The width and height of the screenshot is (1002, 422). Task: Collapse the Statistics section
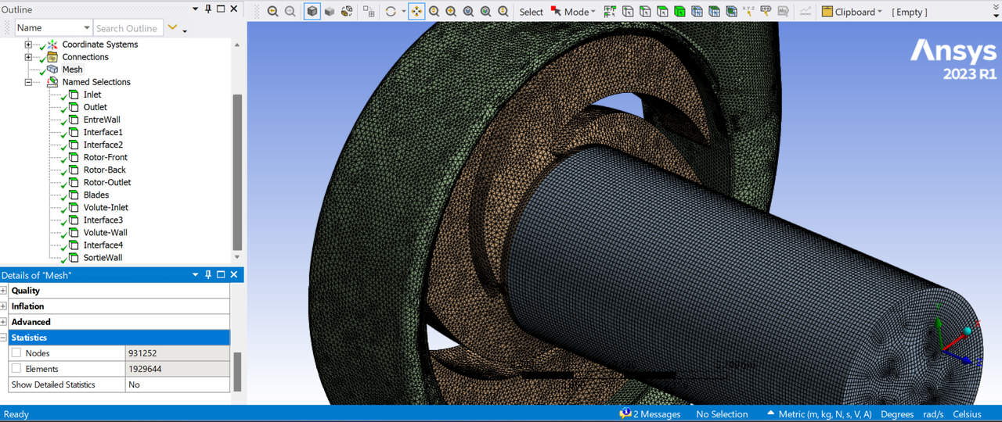click(x=4, y=338)
